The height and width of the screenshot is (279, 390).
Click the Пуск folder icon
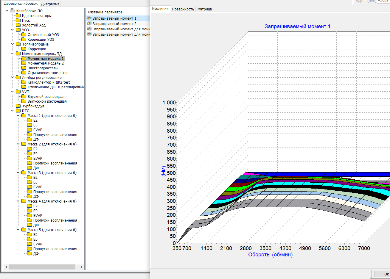click(18, 20)
